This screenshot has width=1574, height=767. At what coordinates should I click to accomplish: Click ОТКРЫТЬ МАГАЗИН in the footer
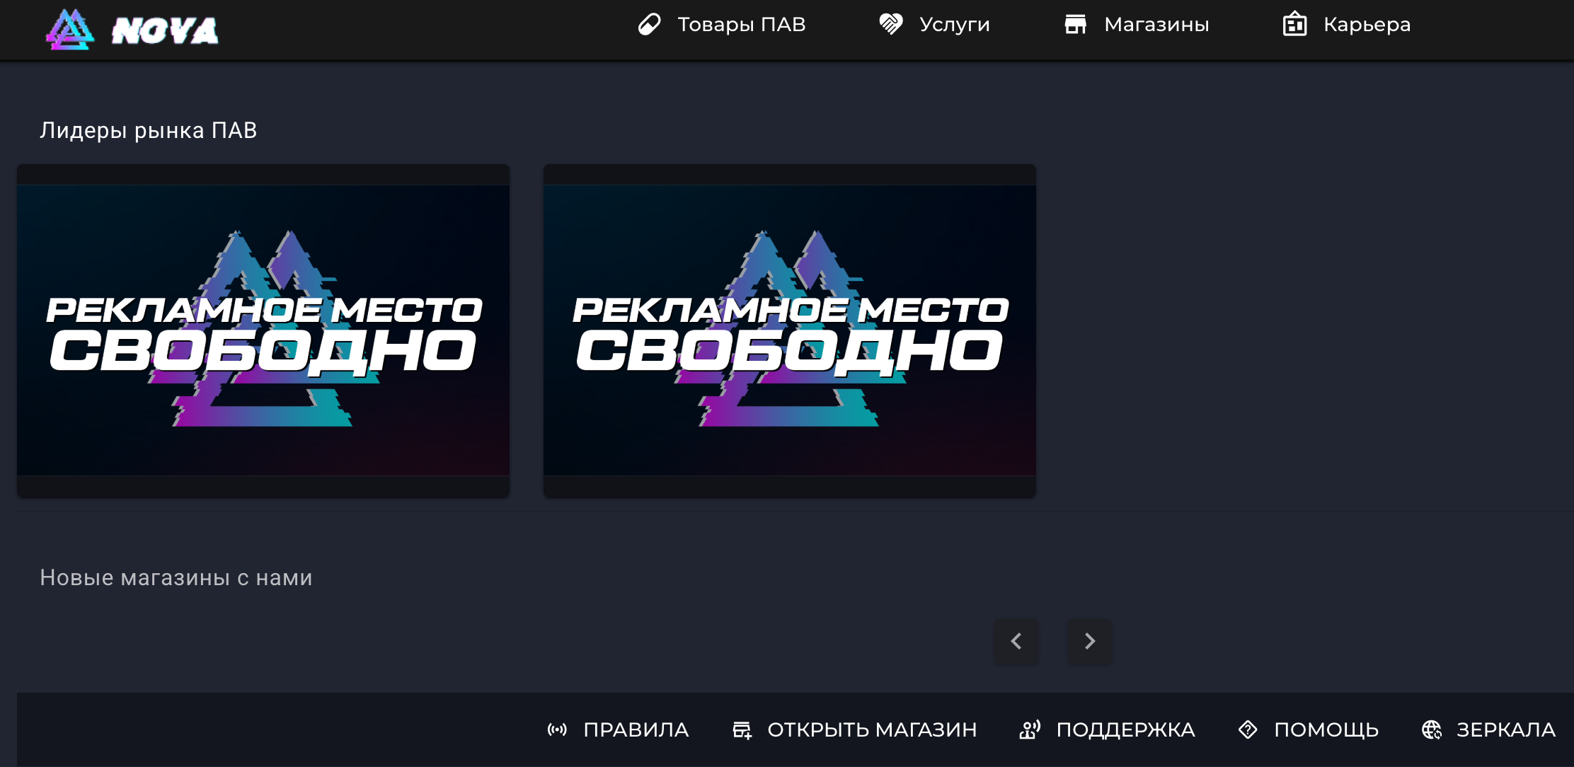click(873, 729)
